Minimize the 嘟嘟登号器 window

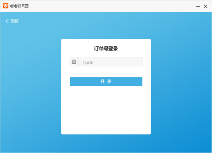(x=198, y=6)
